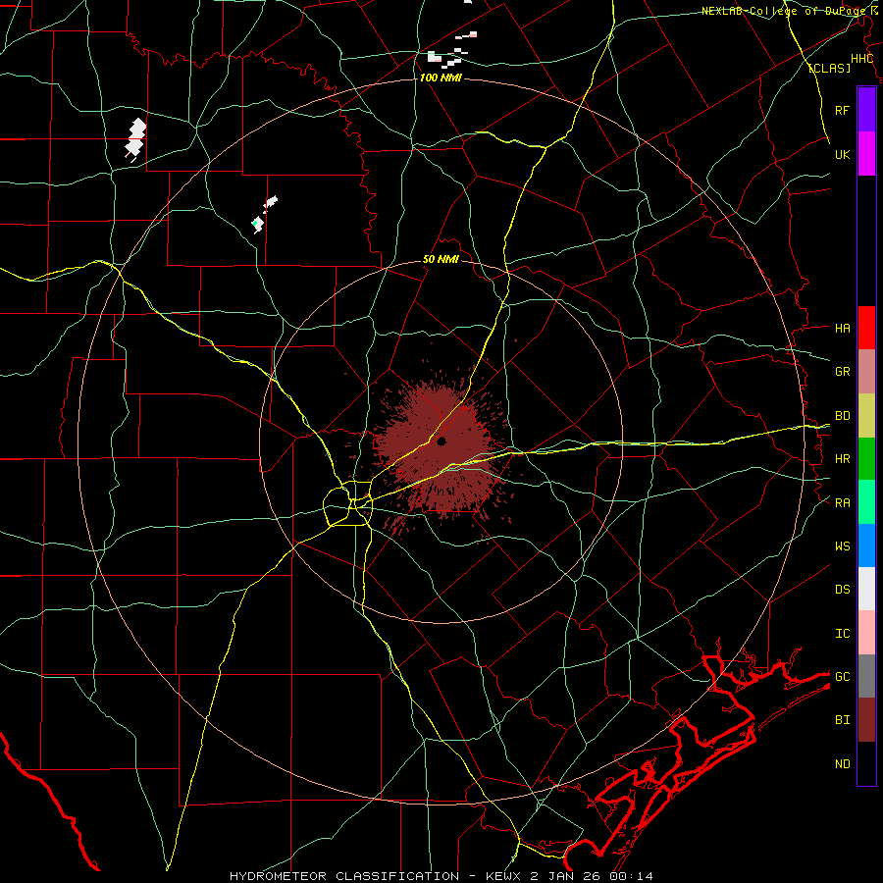Click the light pink IC legend swatch

(x=866, y=633)
